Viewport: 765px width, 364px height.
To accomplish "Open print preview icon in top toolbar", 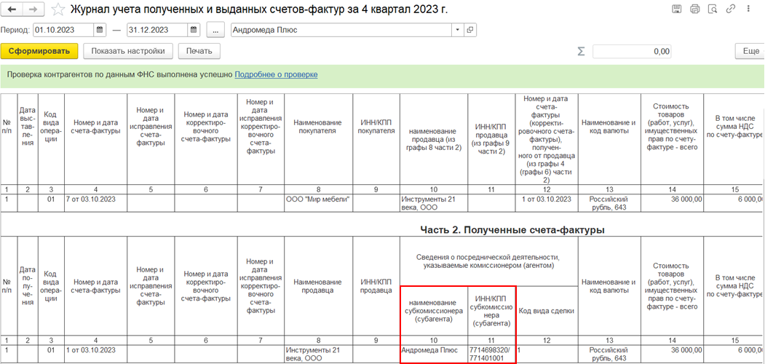I will (713, 9).
